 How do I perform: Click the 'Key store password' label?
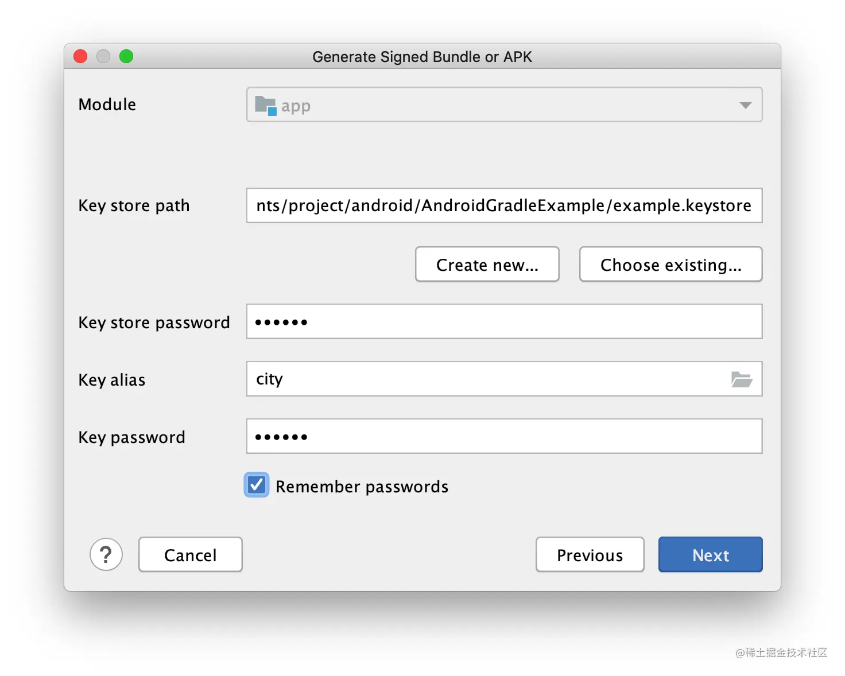pos(154,323)
